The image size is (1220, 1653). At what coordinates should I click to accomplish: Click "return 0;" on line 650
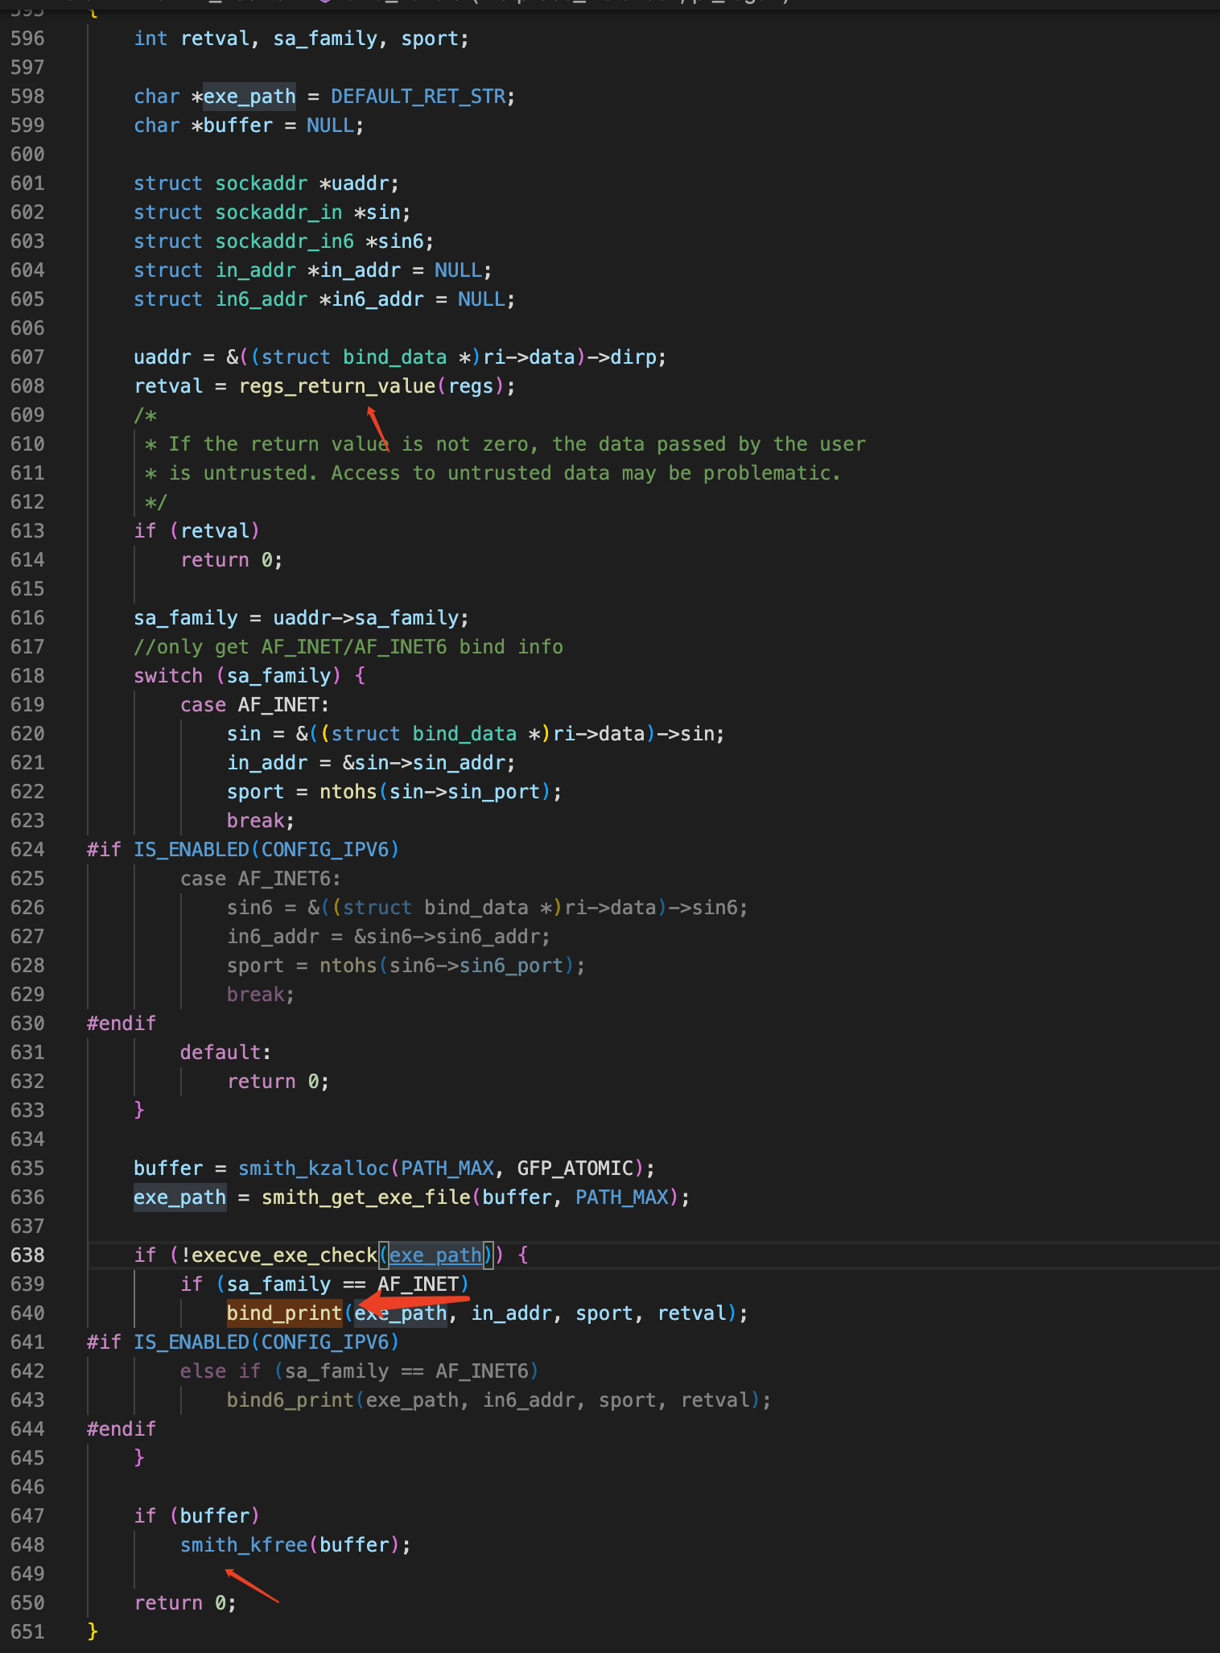[186, 1603]
